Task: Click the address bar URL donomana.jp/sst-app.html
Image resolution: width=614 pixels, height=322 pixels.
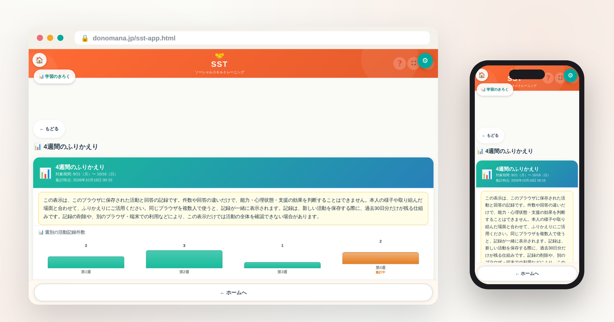Action: (x=134, y=38)
